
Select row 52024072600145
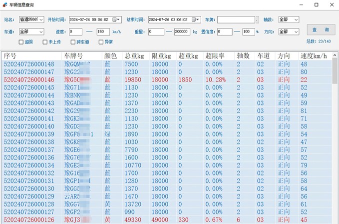(x=166, y=87)
